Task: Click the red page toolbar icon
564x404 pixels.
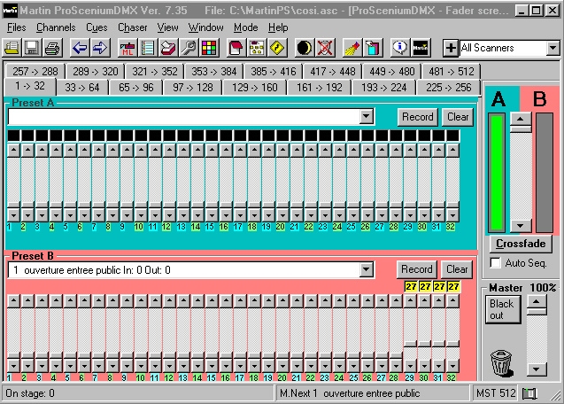Action: [x=236, y=48]
